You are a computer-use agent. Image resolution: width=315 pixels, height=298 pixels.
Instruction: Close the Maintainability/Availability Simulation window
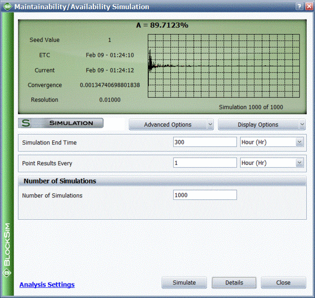coord(309,7)
